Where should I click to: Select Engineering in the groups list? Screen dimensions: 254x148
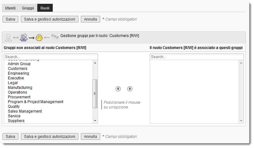pyautogui.click(x=49, y=73)
